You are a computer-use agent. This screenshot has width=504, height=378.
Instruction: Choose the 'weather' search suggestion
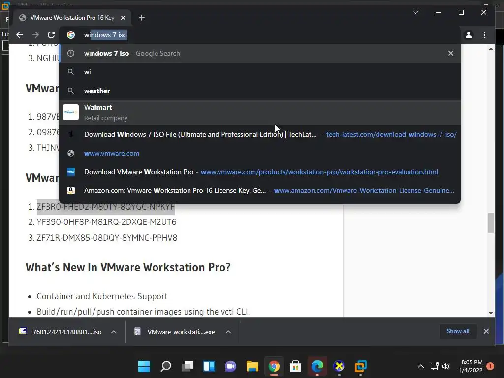[260, 91]
